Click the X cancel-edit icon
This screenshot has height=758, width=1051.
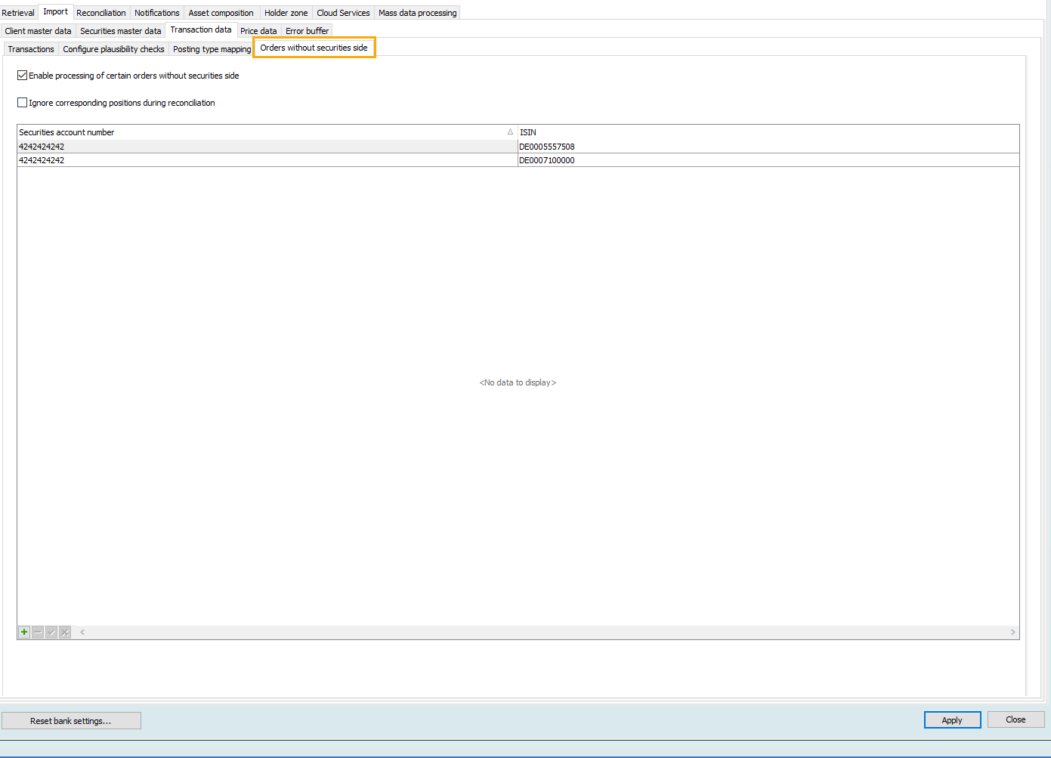click(65, 632)
